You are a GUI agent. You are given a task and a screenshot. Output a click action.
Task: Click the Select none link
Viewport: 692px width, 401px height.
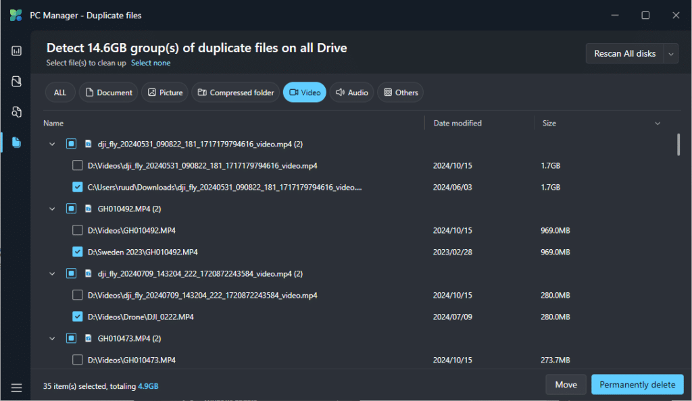[x=151, y=63]
